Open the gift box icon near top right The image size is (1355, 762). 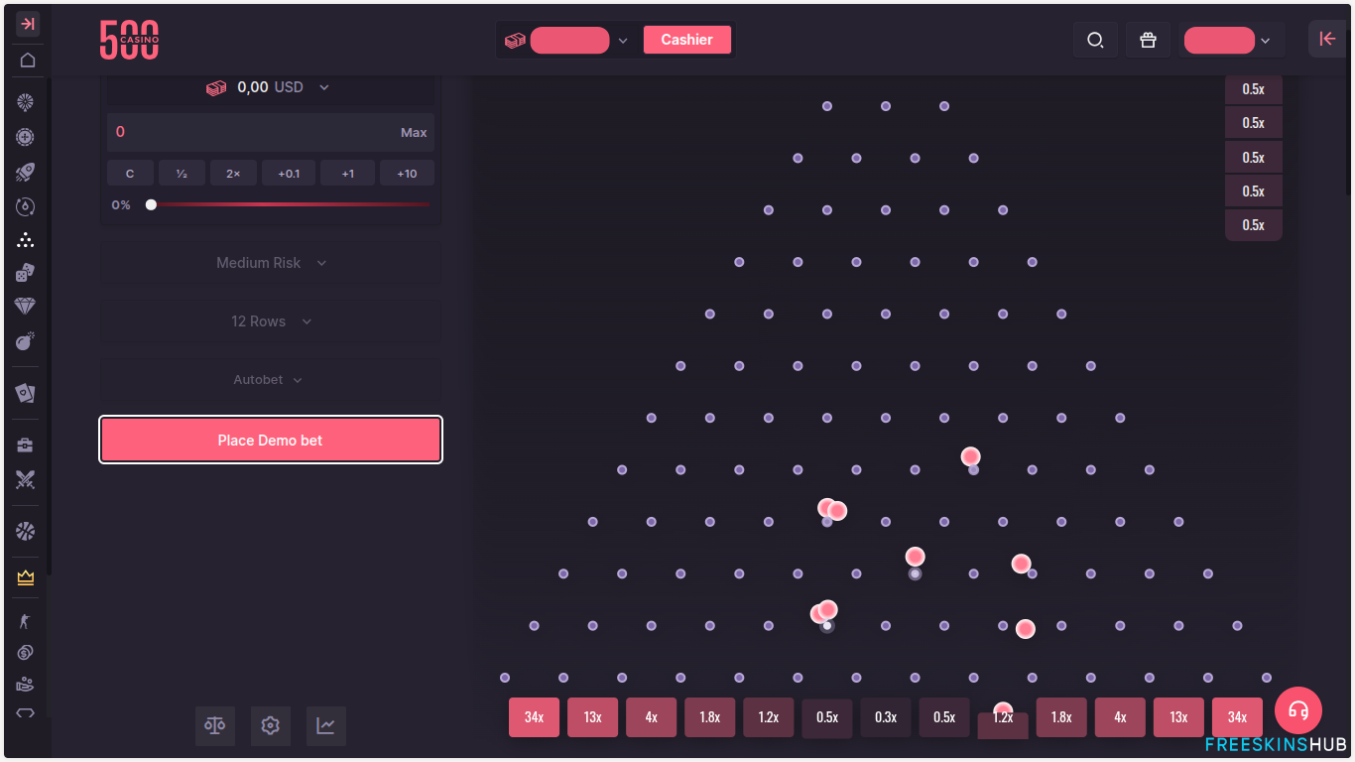[x=1148, y=40]
